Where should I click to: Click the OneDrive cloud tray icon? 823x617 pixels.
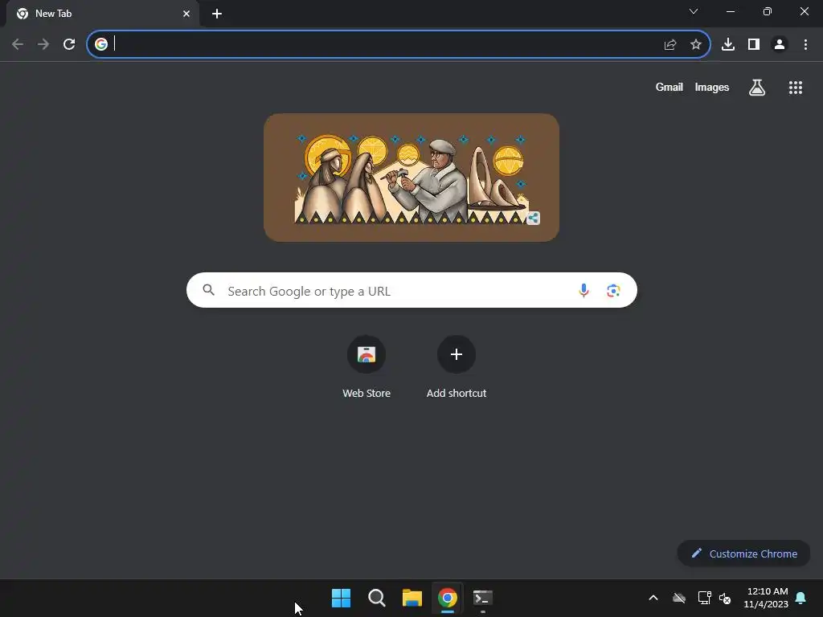[x=679, y=598]
